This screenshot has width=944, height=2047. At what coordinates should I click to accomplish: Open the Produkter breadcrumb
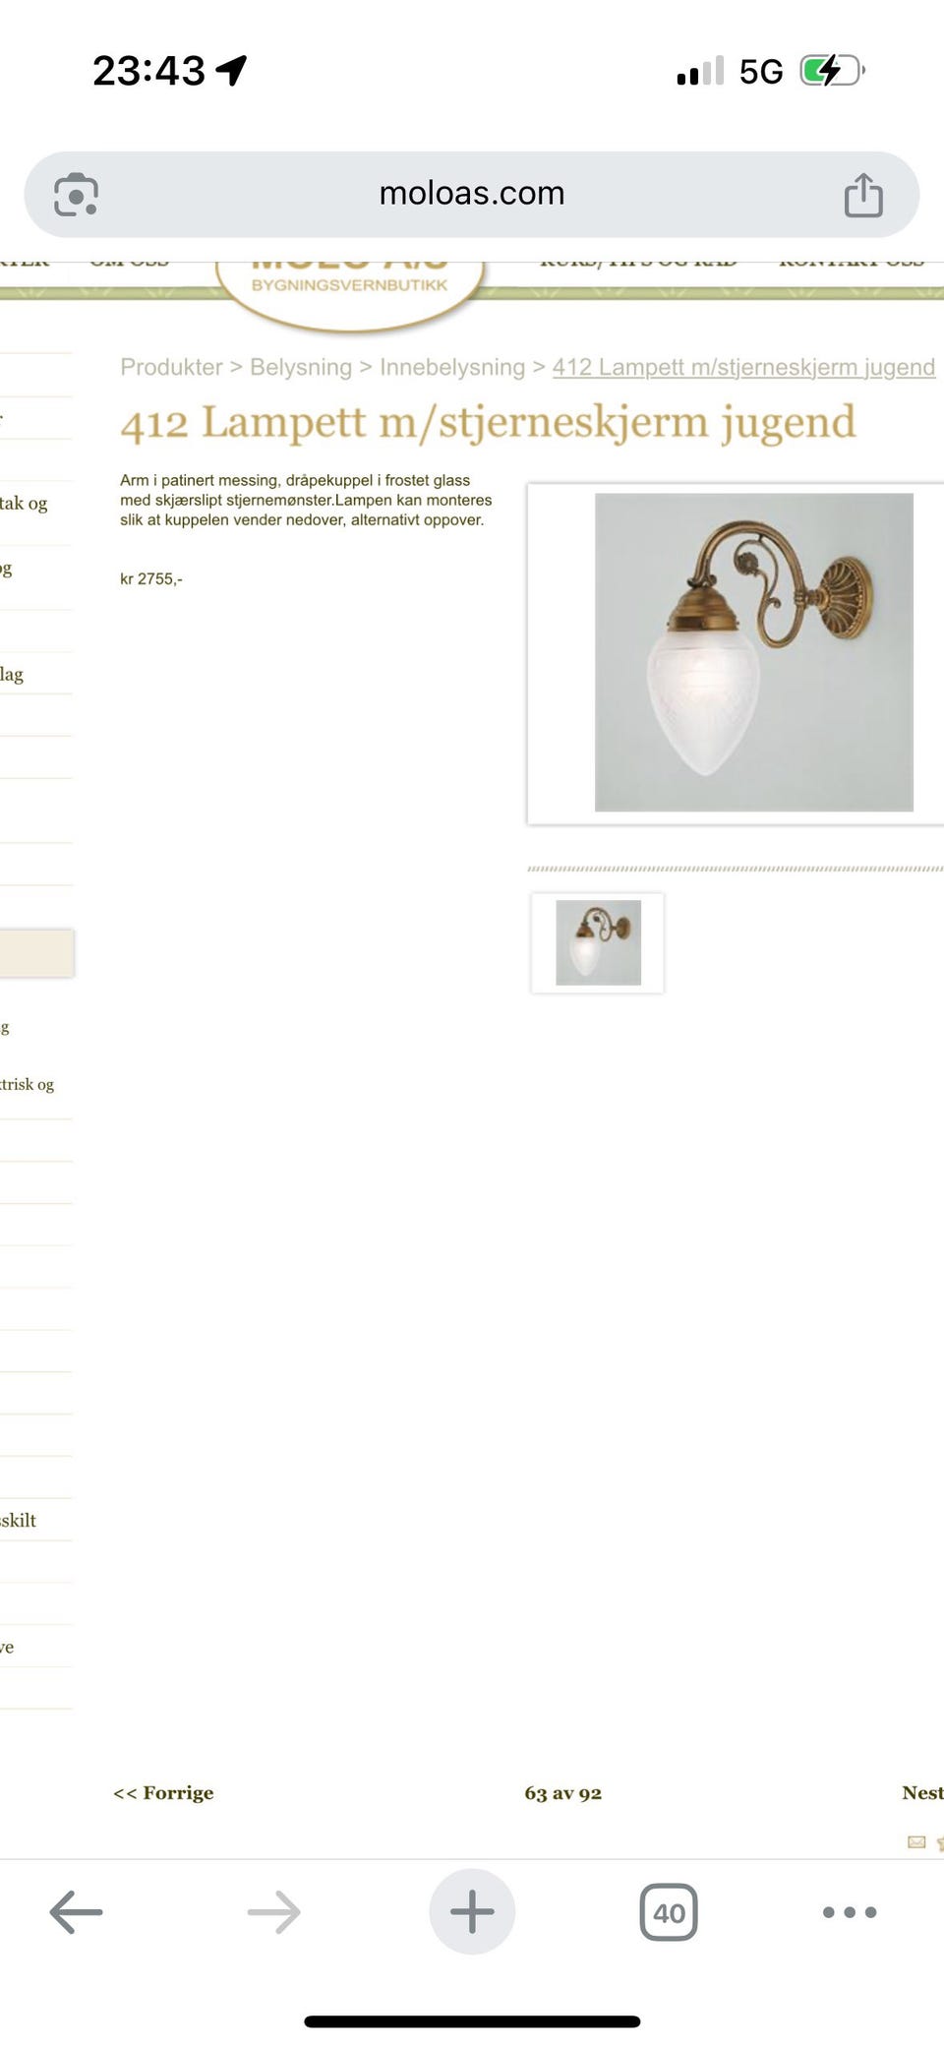tap(171, 367)
